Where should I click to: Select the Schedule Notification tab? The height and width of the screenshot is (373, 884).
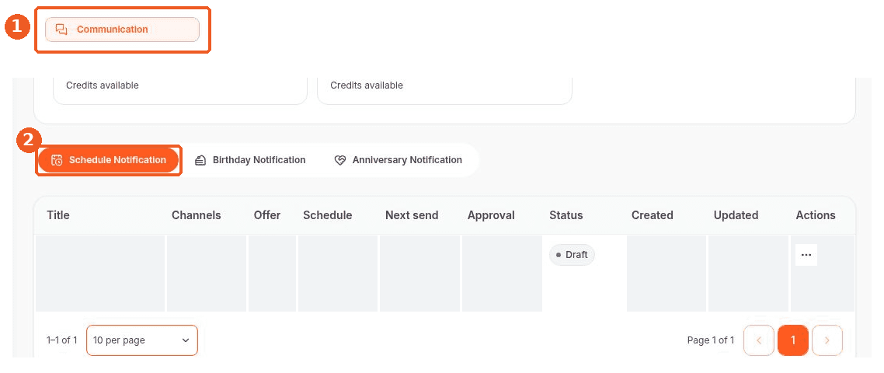(x=108, y=160)
